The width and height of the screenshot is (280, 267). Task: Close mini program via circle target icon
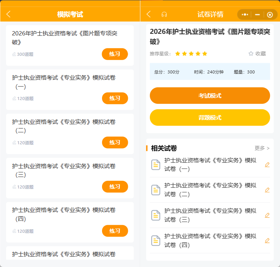270,15
